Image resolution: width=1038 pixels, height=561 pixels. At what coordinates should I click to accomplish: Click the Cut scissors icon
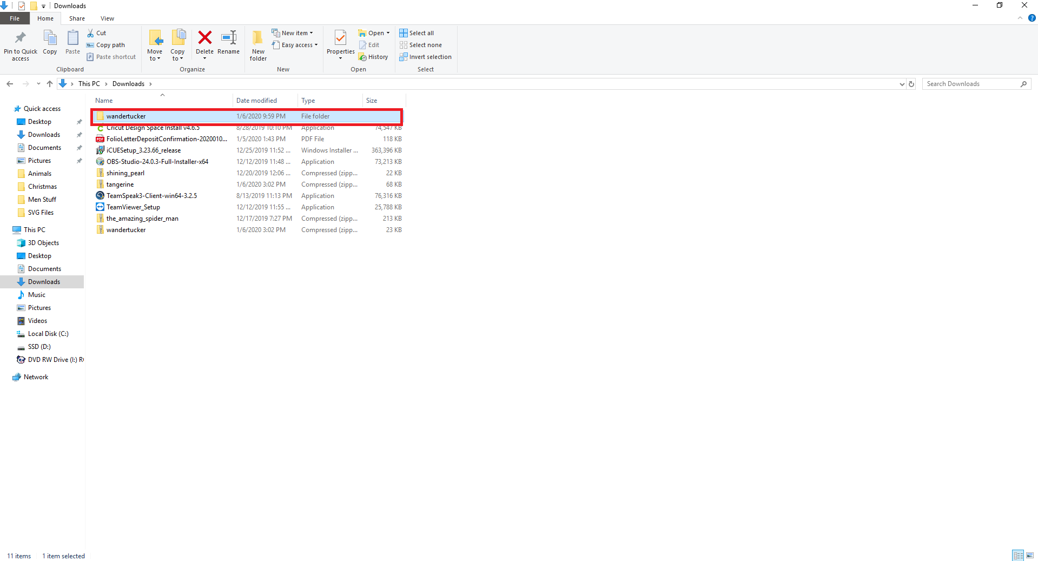(90, 33)
